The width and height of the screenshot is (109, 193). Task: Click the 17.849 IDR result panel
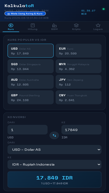(x=55, y=179)
